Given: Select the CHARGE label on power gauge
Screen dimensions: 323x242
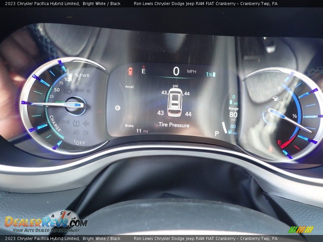Looking at the screenshot, I should pyautogui.click(x=55, y=123).
